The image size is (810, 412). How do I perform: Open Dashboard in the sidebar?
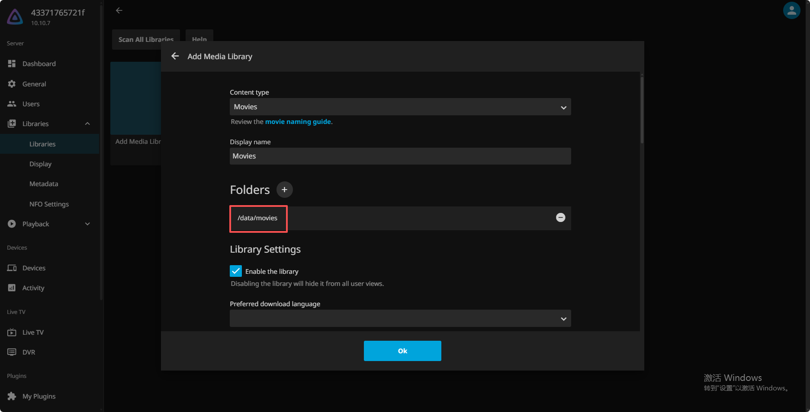coord(50,63)
